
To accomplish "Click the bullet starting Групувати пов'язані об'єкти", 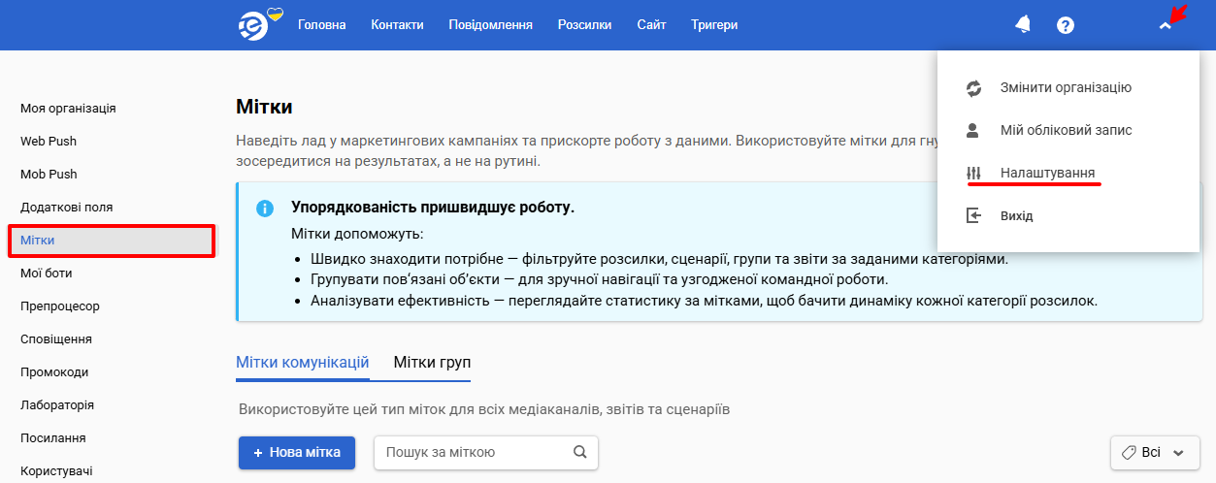I will pos(600,279).
